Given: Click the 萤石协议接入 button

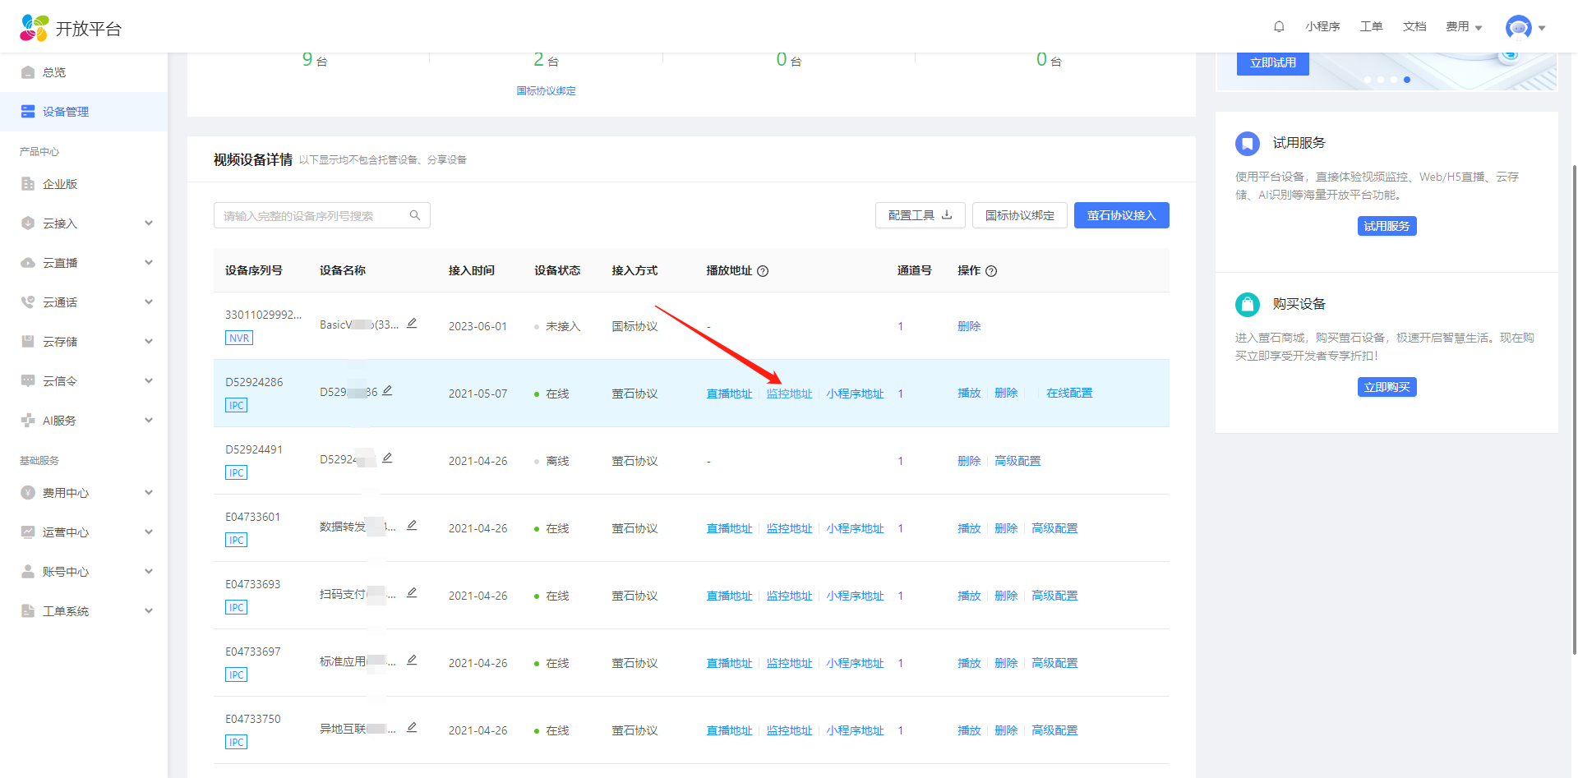Looking at the screenshot, I should tap(1121, 215).
